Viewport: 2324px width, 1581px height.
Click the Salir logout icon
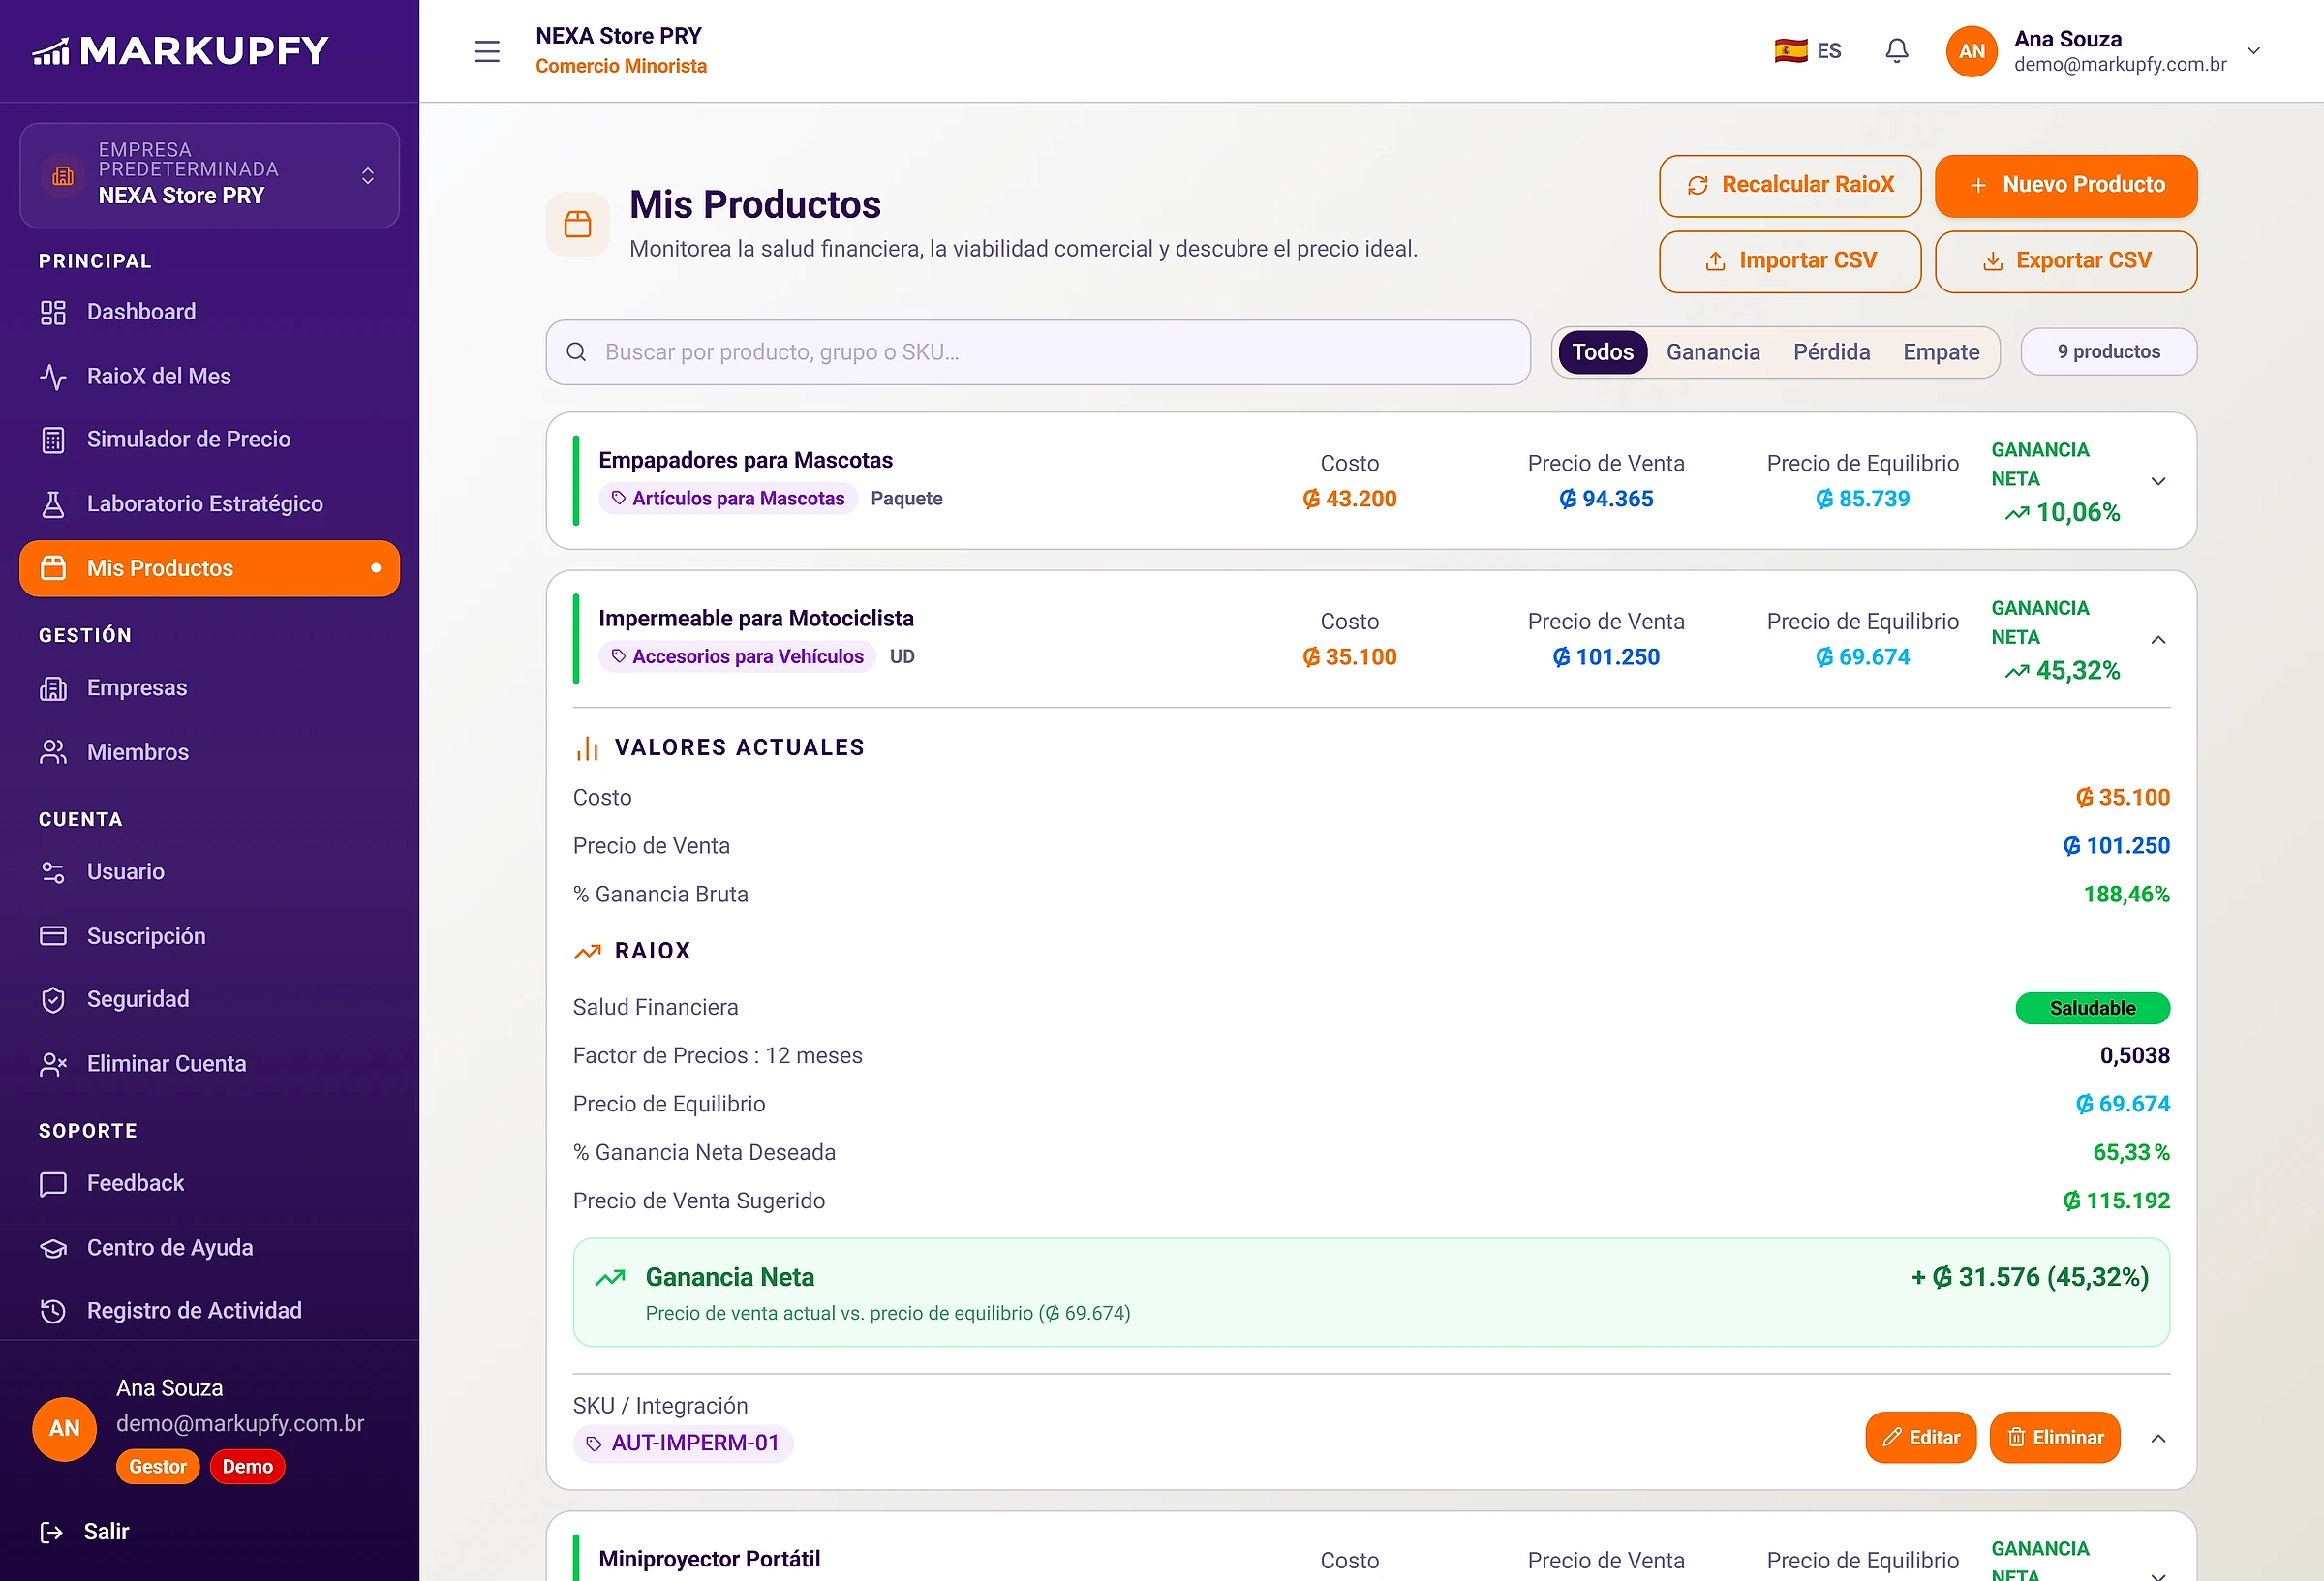click(x=51, y=1532)
